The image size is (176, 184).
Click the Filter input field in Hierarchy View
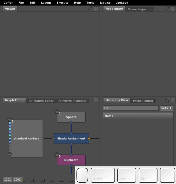click(x=131, y=108)
